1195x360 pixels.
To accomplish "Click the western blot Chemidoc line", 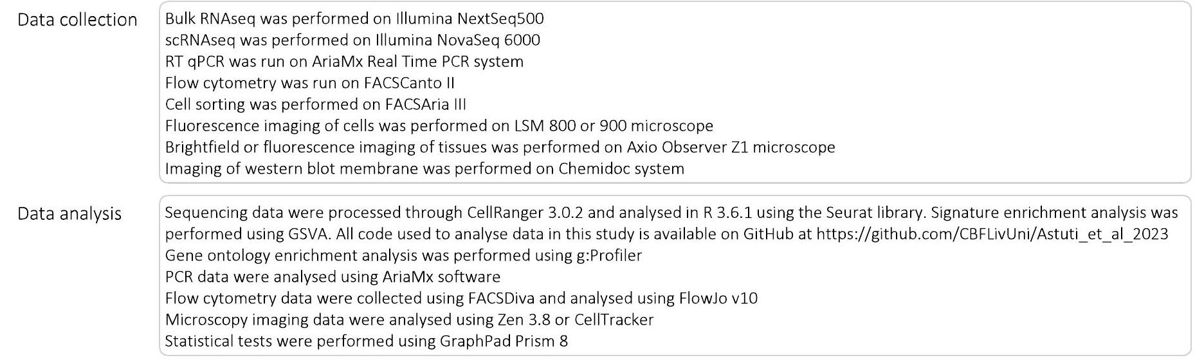I will 424,168.
